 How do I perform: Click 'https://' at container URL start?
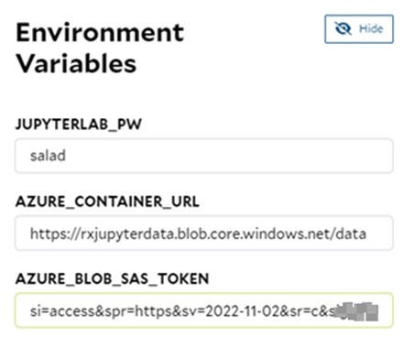(x=55, y=234)
